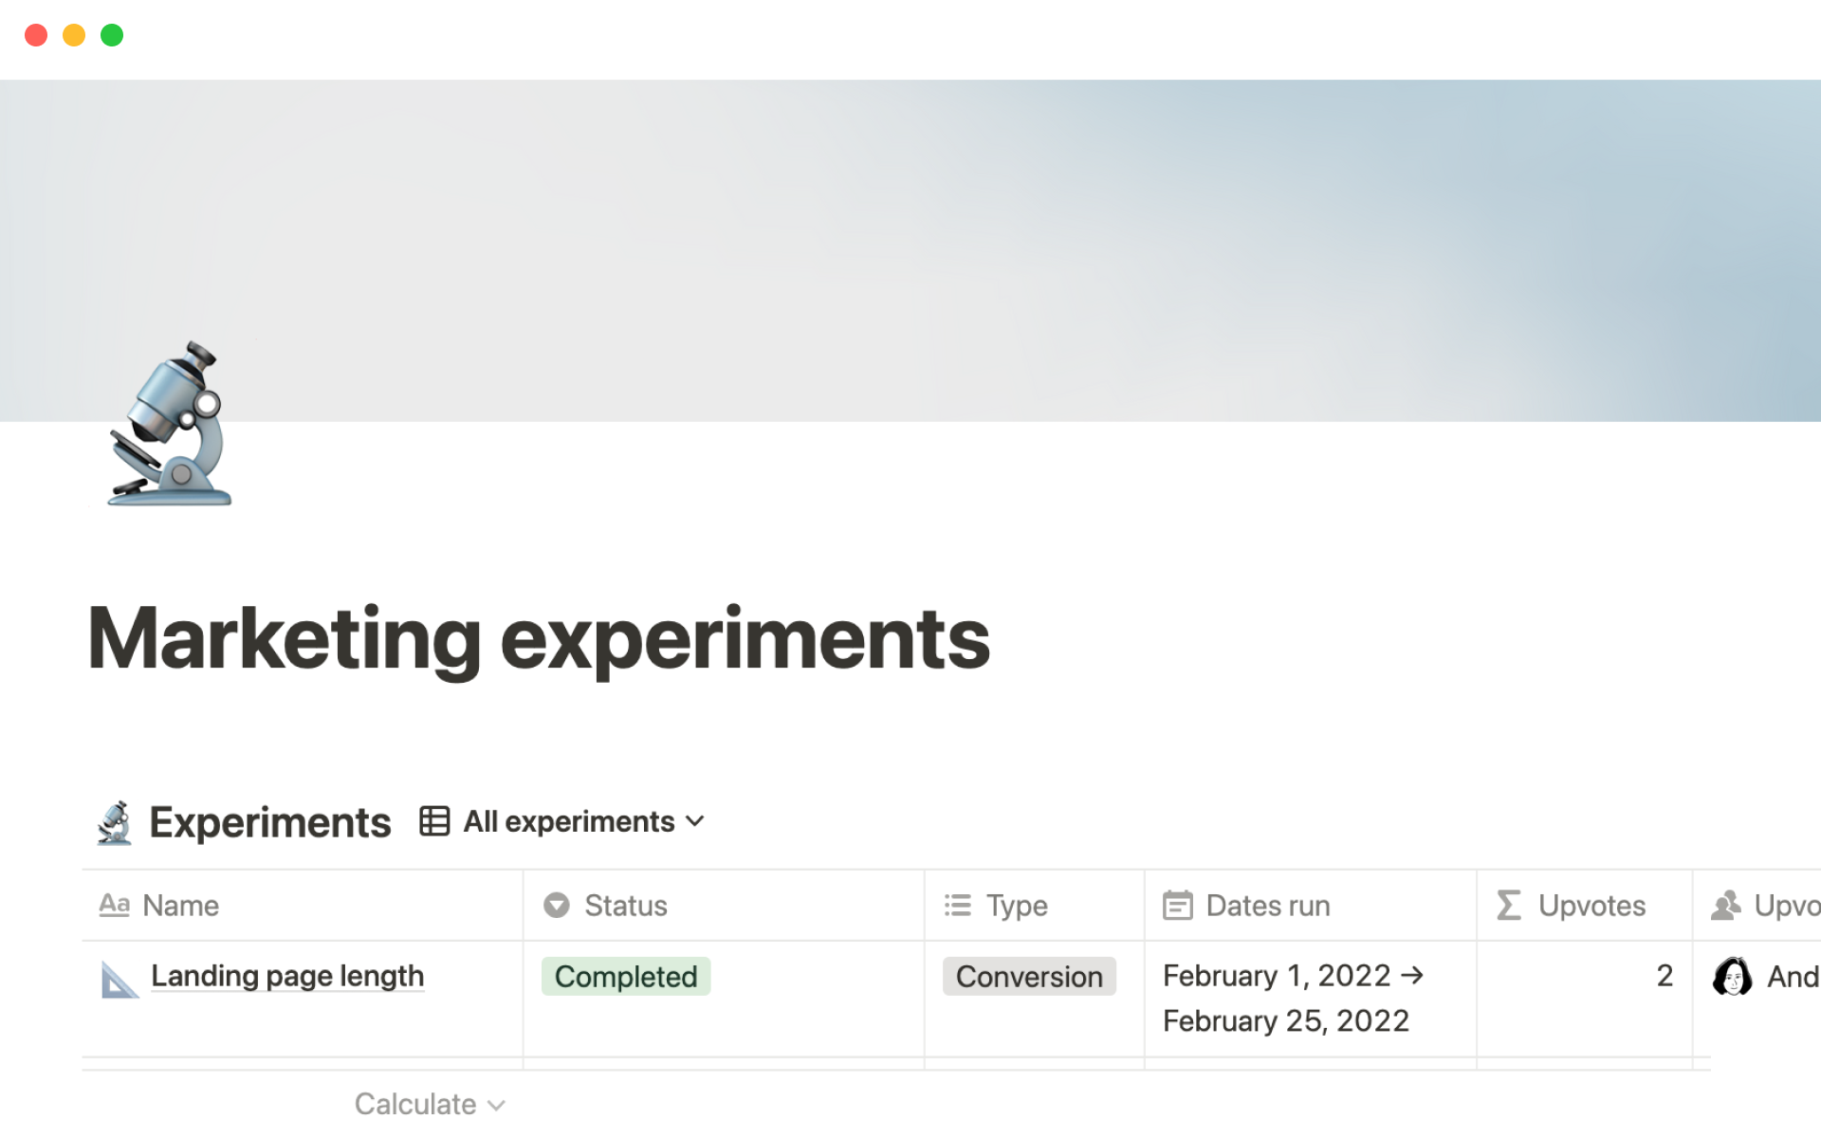Open the Upvotes column header menu
Screen dimensions: 1821x1138
click(x=1591, y=906)
